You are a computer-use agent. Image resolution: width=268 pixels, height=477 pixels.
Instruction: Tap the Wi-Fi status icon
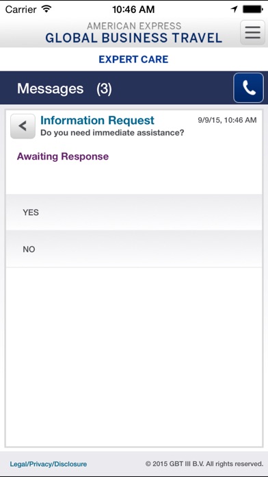(46, 9)
